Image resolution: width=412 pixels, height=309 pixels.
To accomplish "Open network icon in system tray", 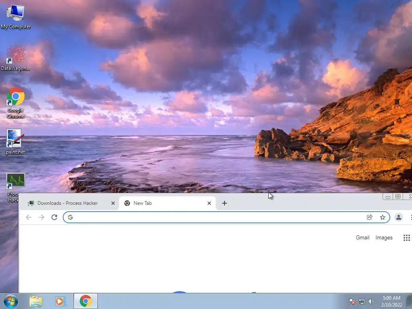I will coord(362,301).
